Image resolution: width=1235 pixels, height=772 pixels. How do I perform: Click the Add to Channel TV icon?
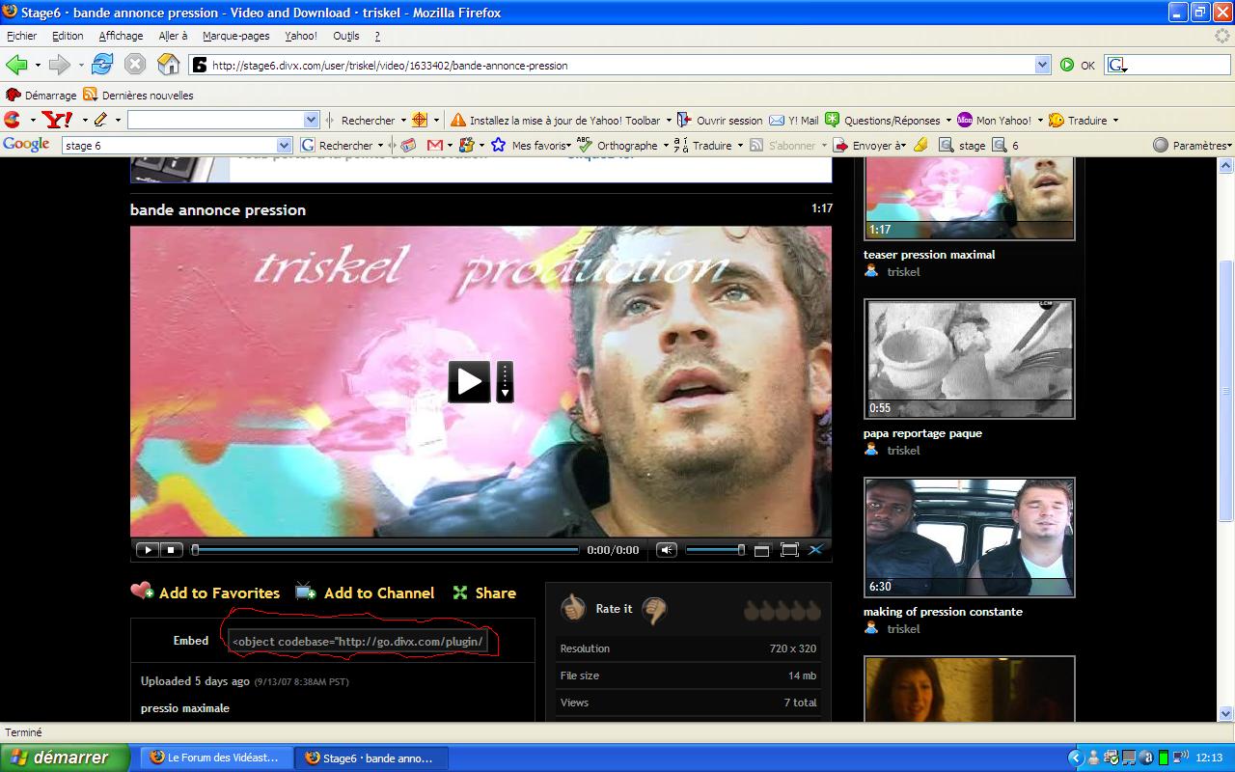[306, 592]
